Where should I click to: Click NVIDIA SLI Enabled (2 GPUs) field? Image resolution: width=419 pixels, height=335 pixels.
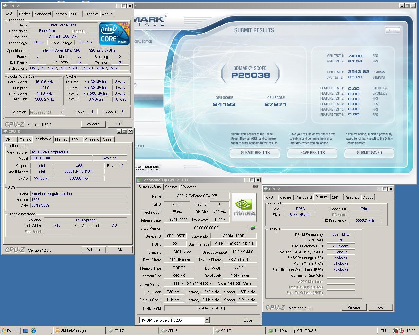click(x=210, y=308)
